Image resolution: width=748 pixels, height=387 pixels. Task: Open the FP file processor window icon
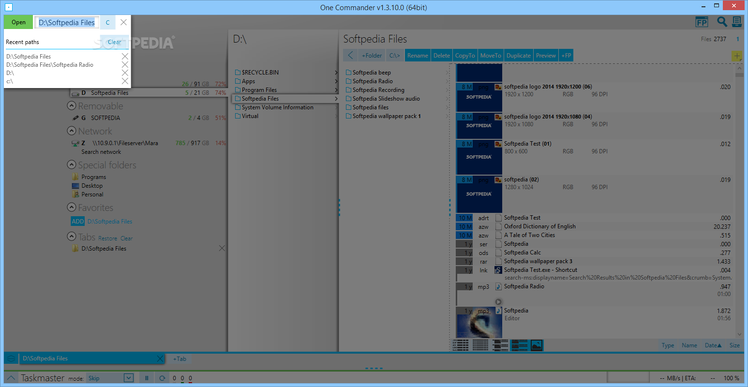pyautogui.click(x=702, y=22)
